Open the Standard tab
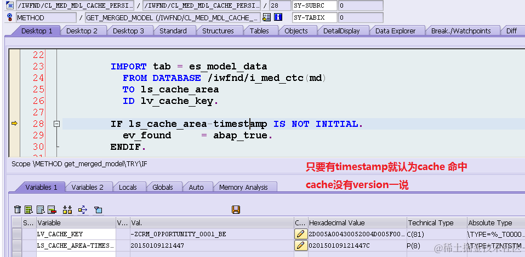This screenshot has height=257, width=525. tap(173, 31)
